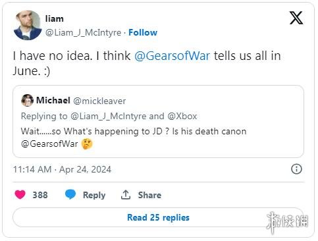
Task: Open the @Liam_J_McIntyre handle under liam
Action: tap(83, 32)
